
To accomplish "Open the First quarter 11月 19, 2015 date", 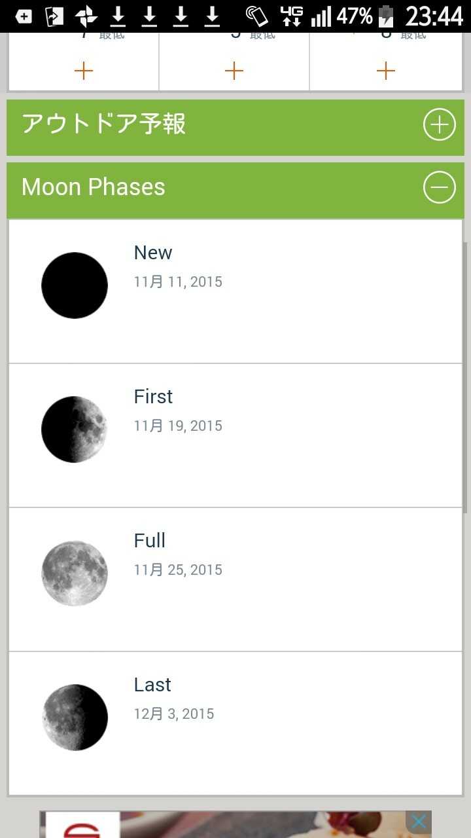I will [x=178, y=426].
